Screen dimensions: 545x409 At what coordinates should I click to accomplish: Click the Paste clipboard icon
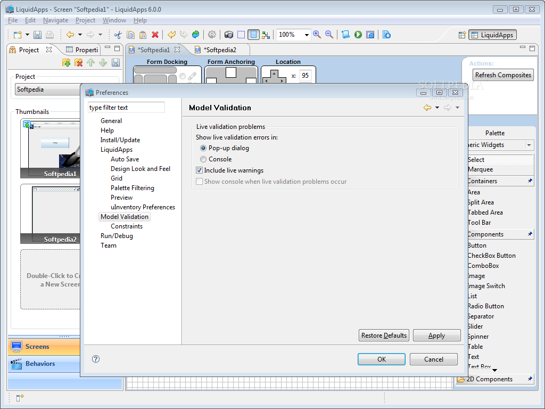click(x=143, y=35)
